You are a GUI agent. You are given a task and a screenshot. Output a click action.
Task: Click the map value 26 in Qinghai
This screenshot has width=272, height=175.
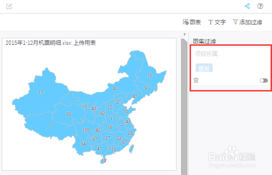coord(69,114)
